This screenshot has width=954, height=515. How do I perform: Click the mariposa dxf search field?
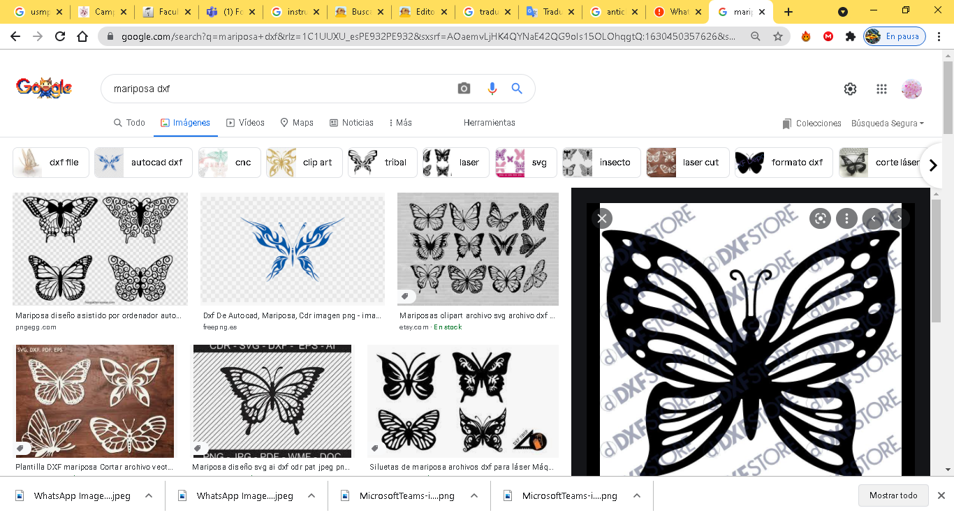279,89
